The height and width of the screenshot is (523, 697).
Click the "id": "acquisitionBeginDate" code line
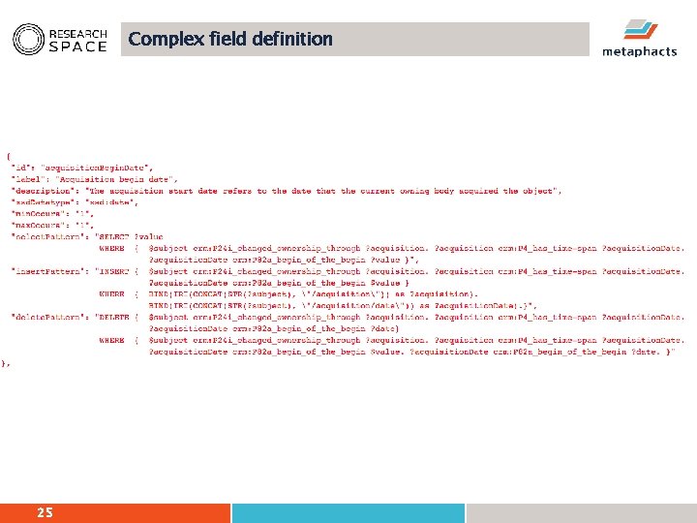(82, 168)
